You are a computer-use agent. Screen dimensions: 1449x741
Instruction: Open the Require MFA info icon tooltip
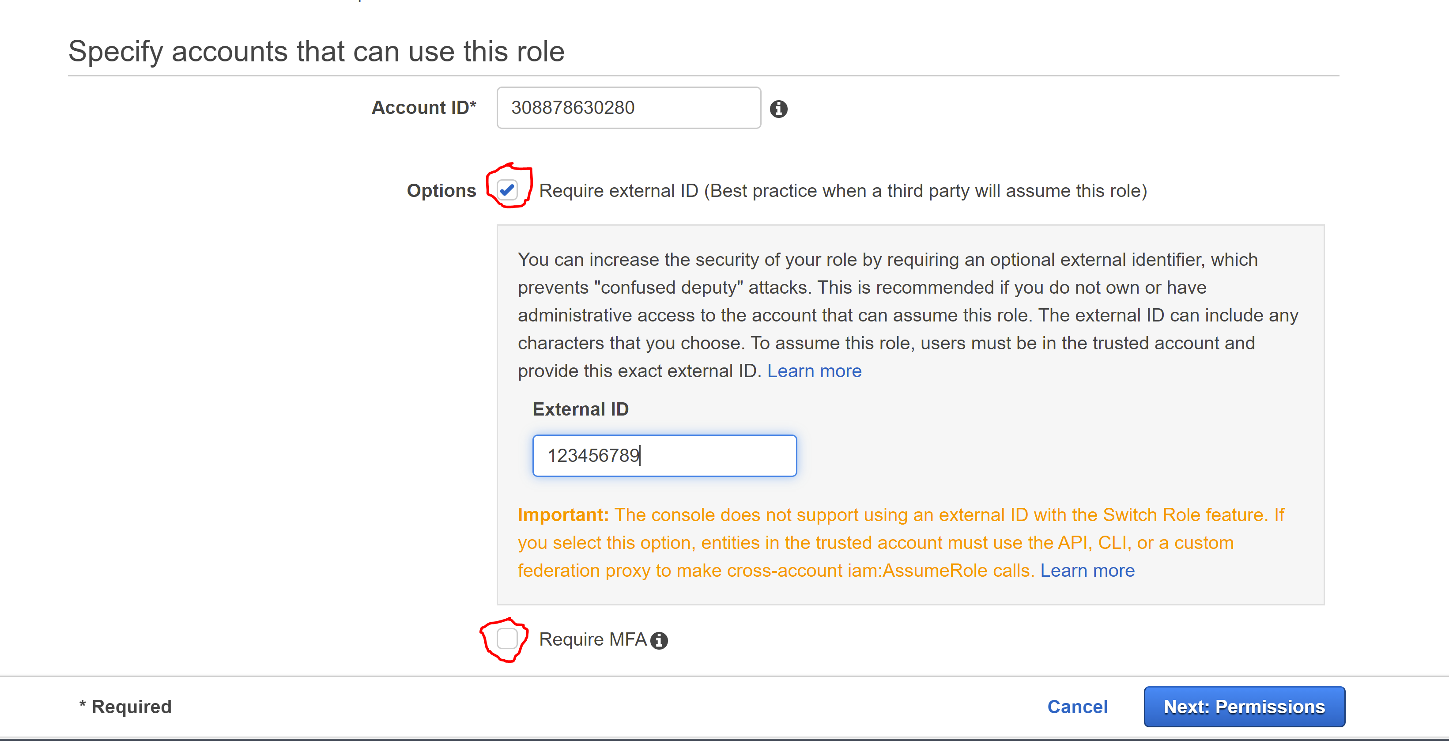click(x=659, y=640)
